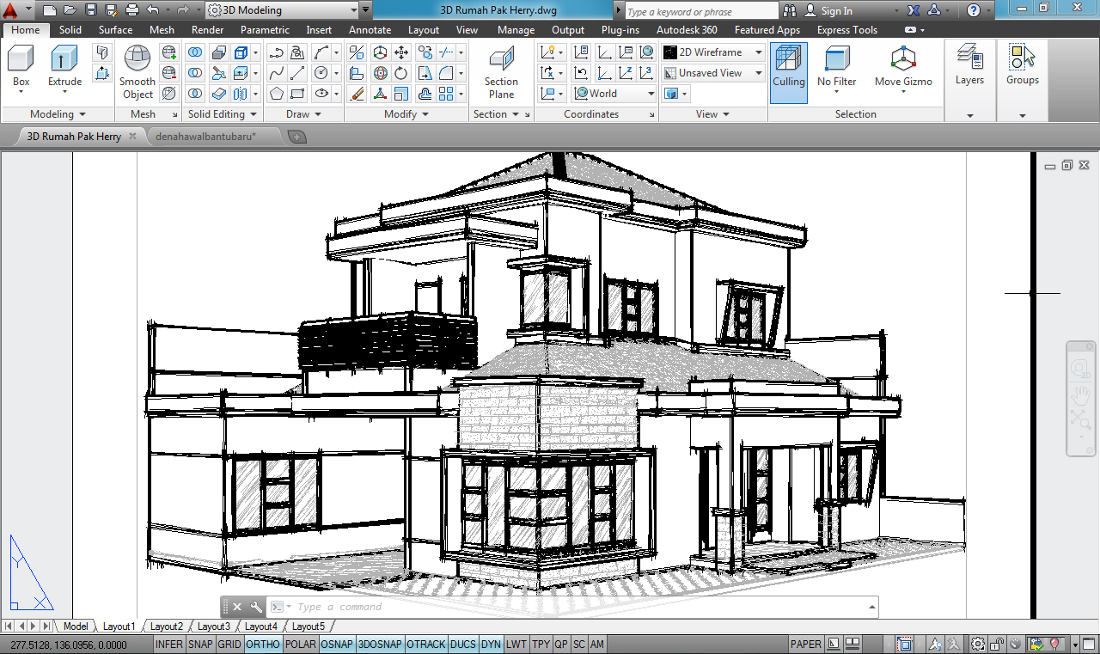The image size is (1100, 654).
Task: Open the 2D Wireframe visual style dropdown
Action: 712,52
